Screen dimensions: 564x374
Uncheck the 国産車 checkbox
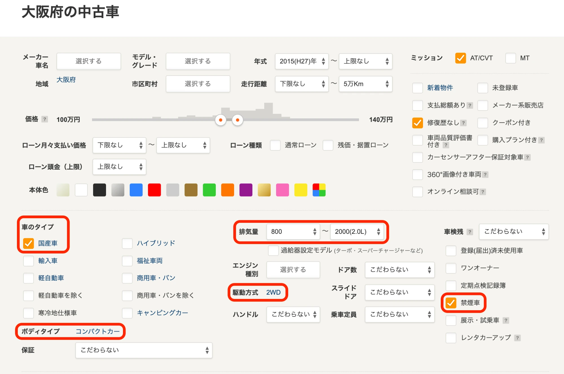point(28,243)
